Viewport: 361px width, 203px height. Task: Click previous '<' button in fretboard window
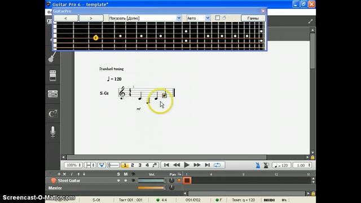point(66,18)
